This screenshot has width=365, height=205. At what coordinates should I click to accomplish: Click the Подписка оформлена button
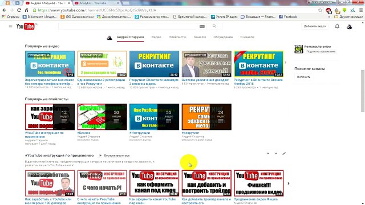tap(321, 52)
